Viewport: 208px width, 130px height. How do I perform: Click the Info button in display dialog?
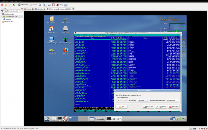pyautogui.click(x=122, y=107)
